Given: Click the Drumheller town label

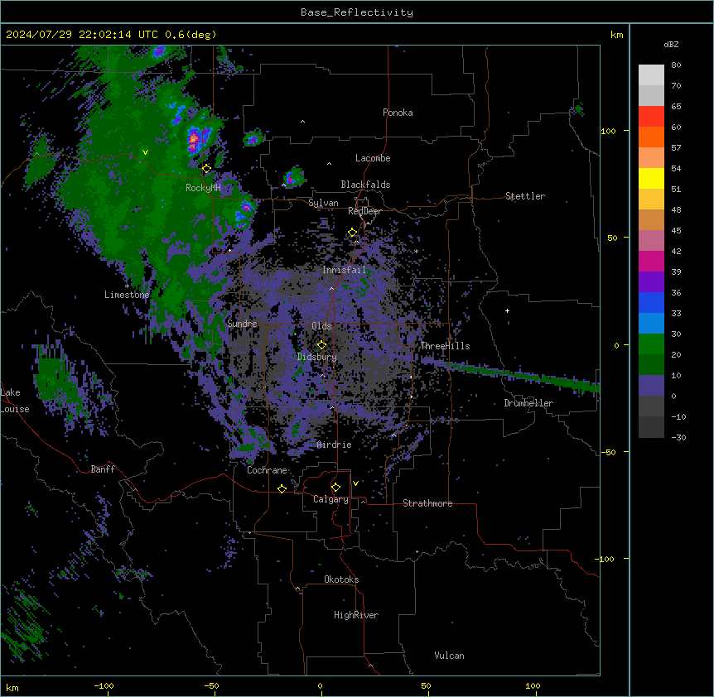Looking at the screenshot, I should 528,403.
